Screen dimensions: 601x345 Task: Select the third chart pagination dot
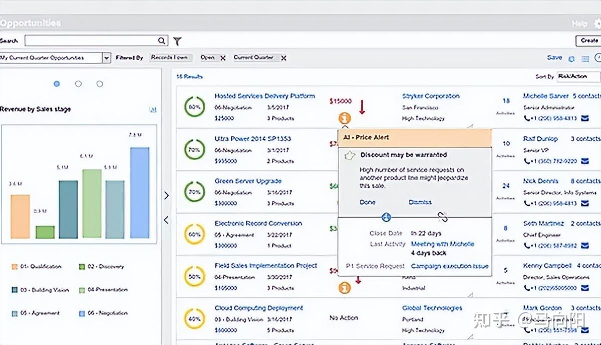point(100,84)
